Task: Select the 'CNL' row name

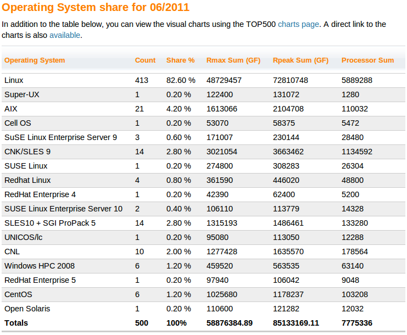Action: [x=12, y=252]
